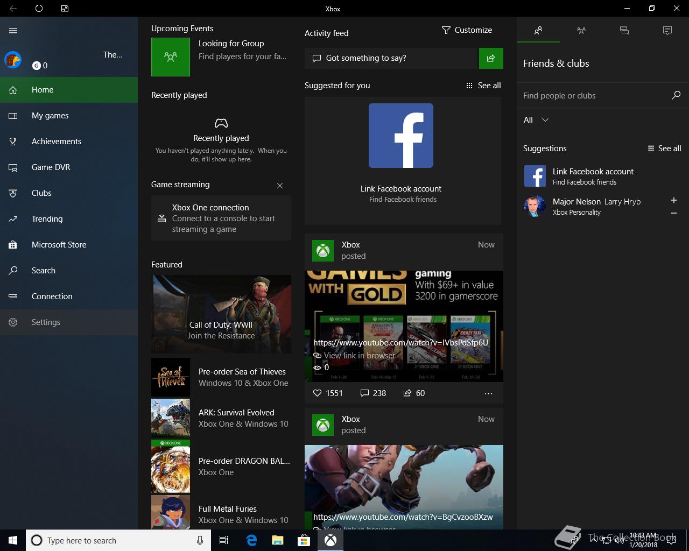Expand the All filter dropdown
The height and width of the screenshot is (551, 689).
536,120
